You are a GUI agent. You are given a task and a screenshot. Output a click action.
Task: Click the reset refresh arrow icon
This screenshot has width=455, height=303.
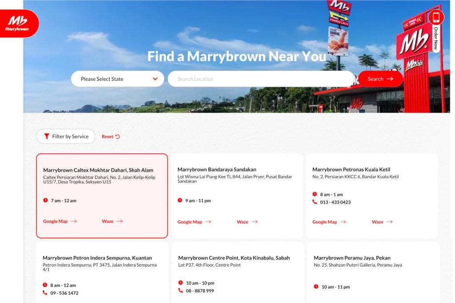[x=117, y=136]
